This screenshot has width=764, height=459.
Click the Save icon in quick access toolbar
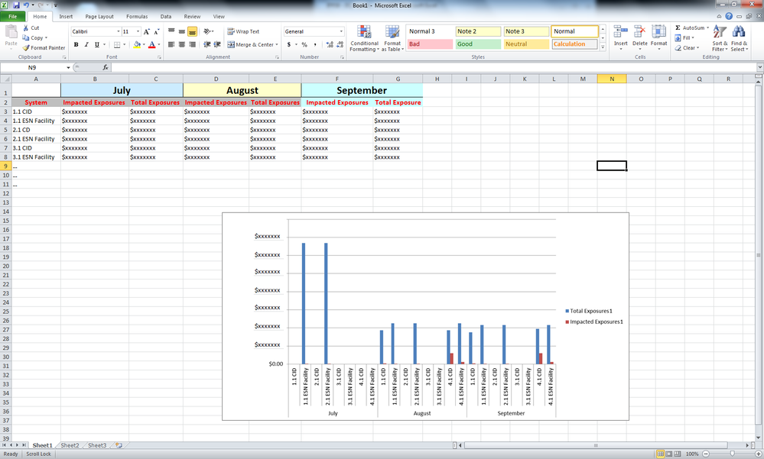(x=15, y=5)
